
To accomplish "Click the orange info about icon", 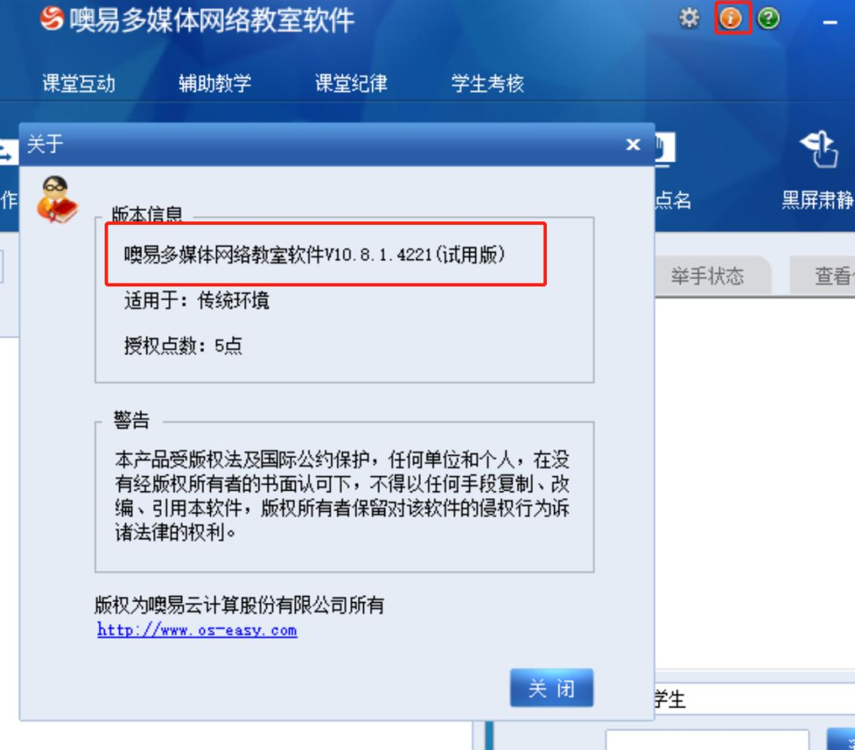I will coord(731,18).
